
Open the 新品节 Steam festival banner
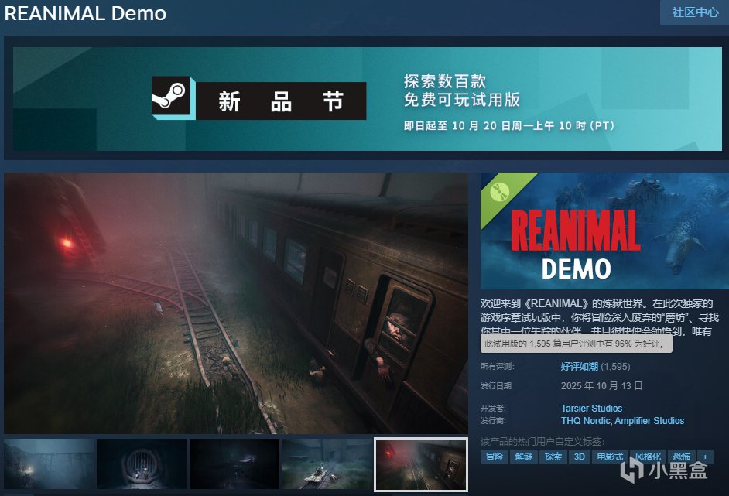(367, 99)
